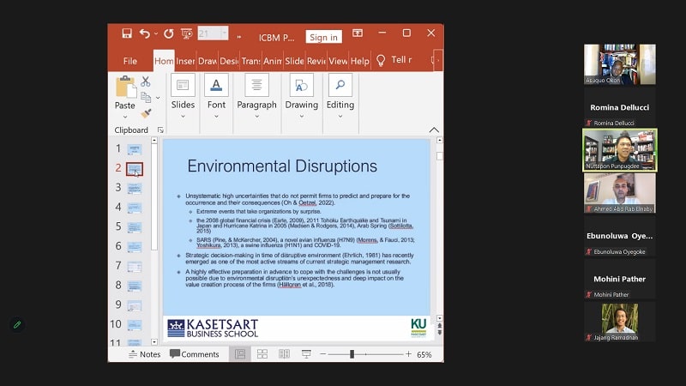Toggle the Notes pane
Screen dimensions: 686x386
pos(144,354)
